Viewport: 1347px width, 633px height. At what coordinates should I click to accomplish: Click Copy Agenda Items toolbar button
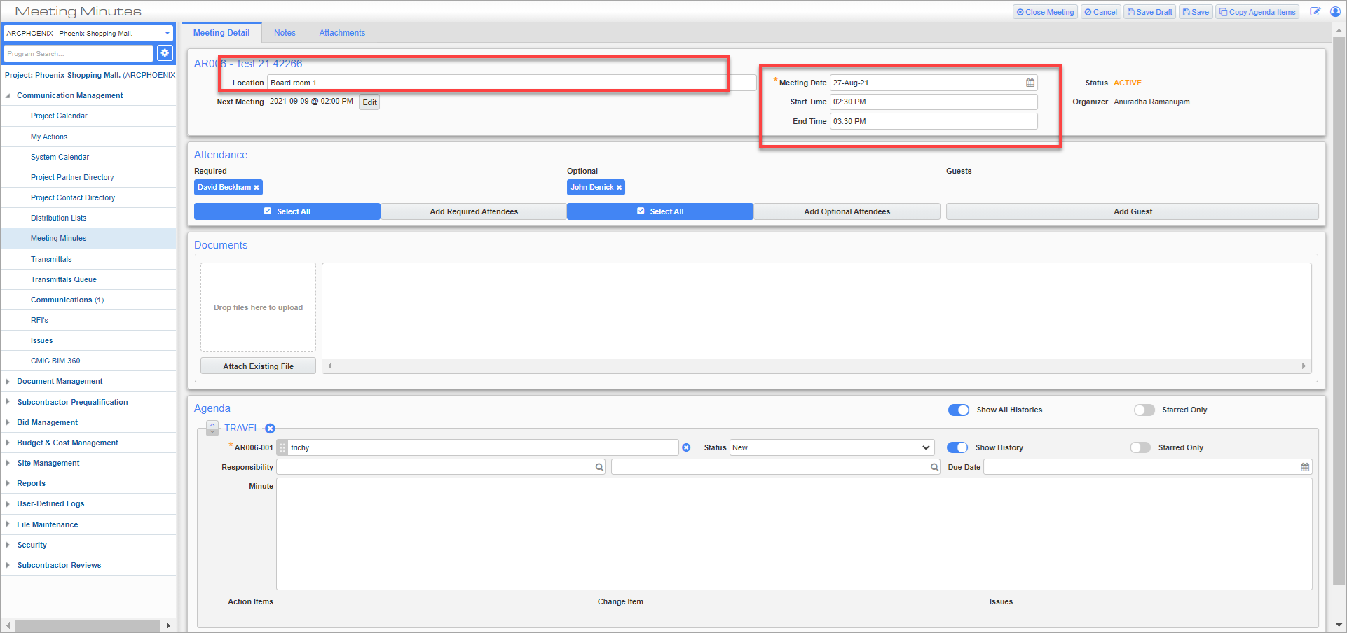tap(1258, 12)
